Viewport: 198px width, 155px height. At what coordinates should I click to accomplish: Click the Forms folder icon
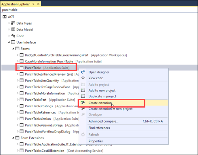pyautogui.click(x=17, y=49)
